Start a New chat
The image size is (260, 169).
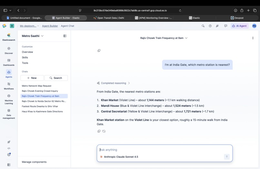coord(32,78)
